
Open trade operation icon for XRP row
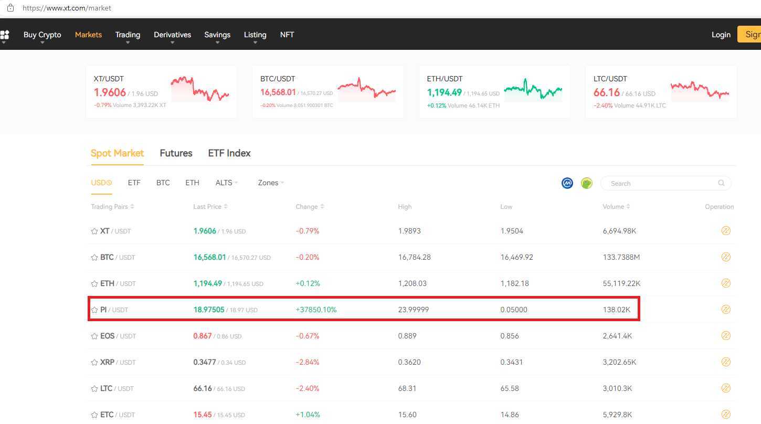(x=726, y=362)
